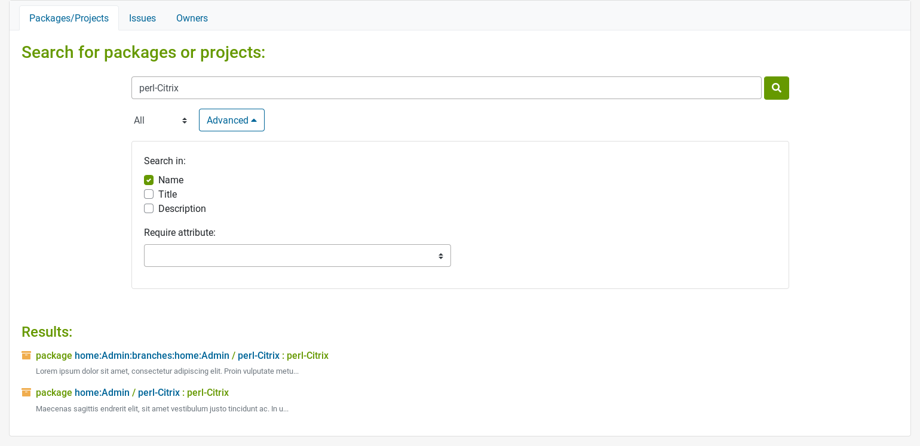The image size is (920, 446).
Task: Click the package icon beside the first result
Action: pyautogui.click(x=26, y=355)
